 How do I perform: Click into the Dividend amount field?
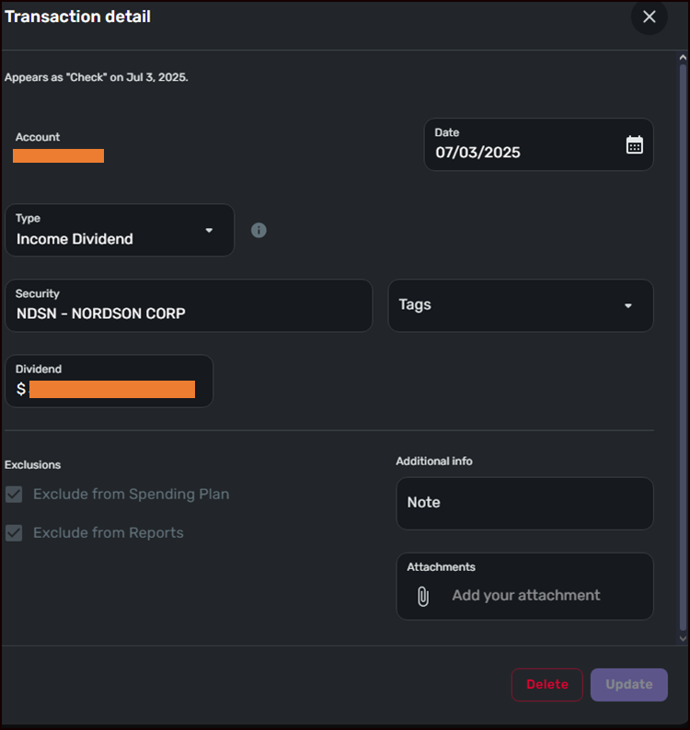(110, 389)
